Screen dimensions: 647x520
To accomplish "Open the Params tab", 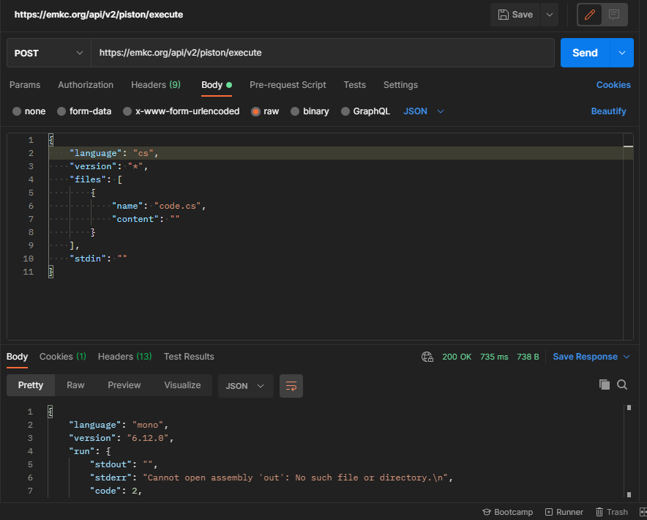I will (25, 85).
